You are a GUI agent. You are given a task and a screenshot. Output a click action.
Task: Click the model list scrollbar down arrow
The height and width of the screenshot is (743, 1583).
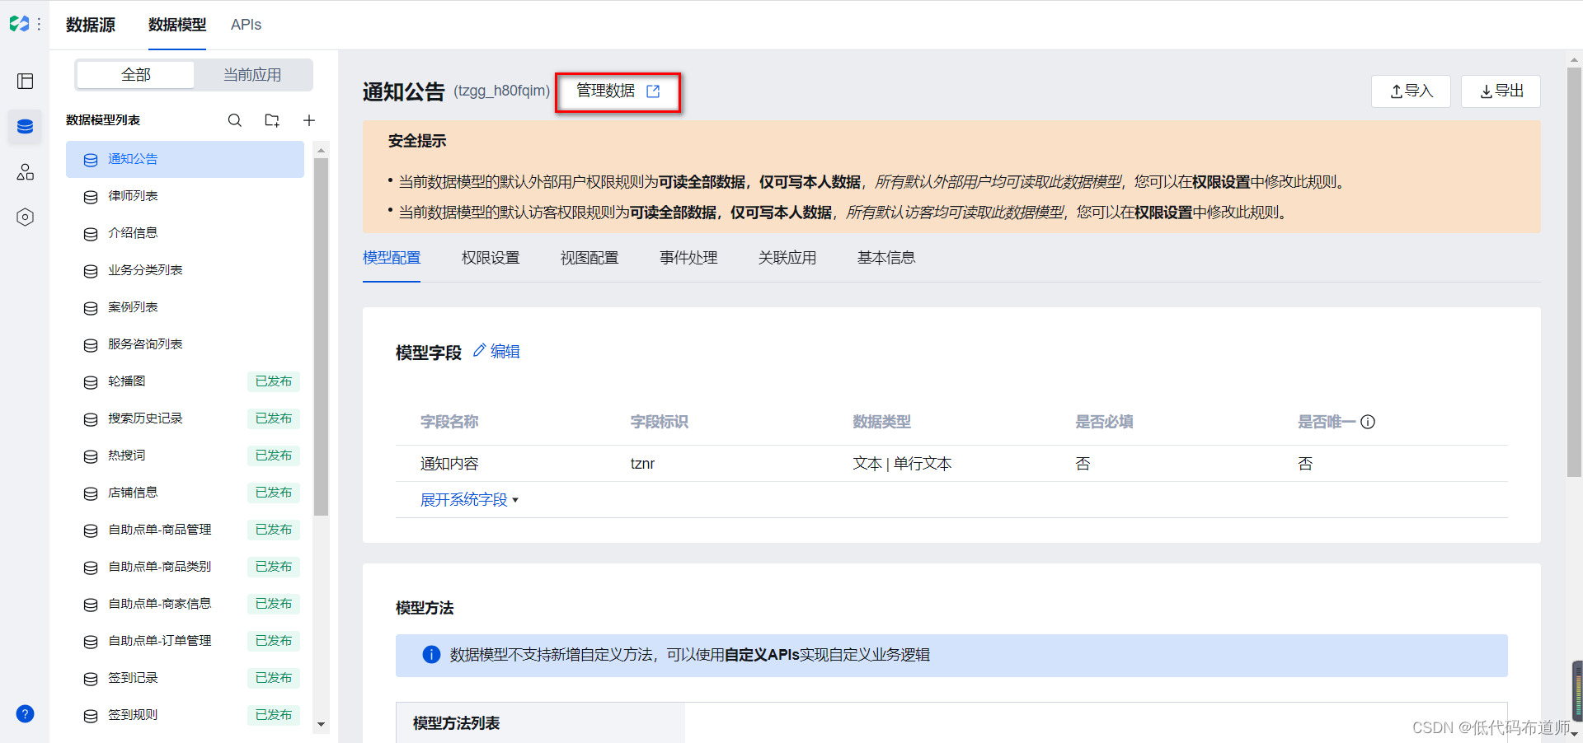[322, 725]
